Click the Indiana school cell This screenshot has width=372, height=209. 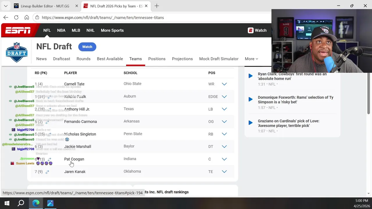click(x=130, y=159)
